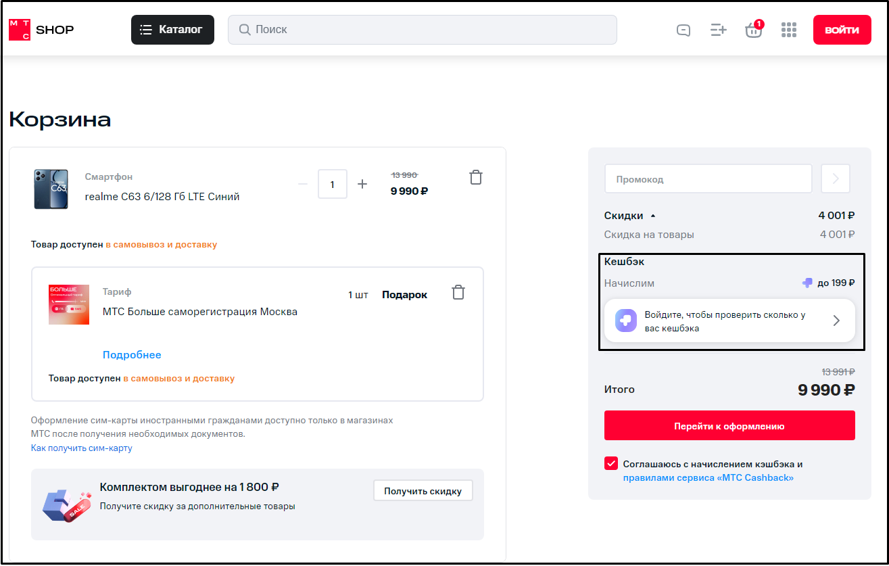
Task: Open the comparison list icon
Action: point(719,30)
